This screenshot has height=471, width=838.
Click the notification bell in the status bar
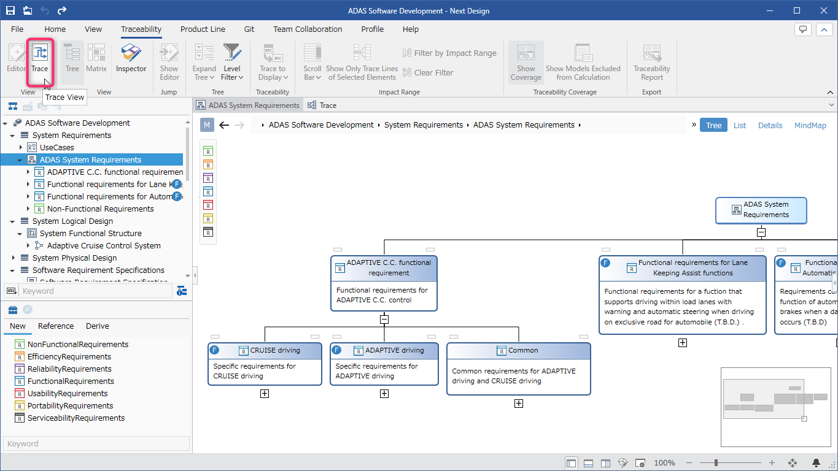click(x=817, y=463)
